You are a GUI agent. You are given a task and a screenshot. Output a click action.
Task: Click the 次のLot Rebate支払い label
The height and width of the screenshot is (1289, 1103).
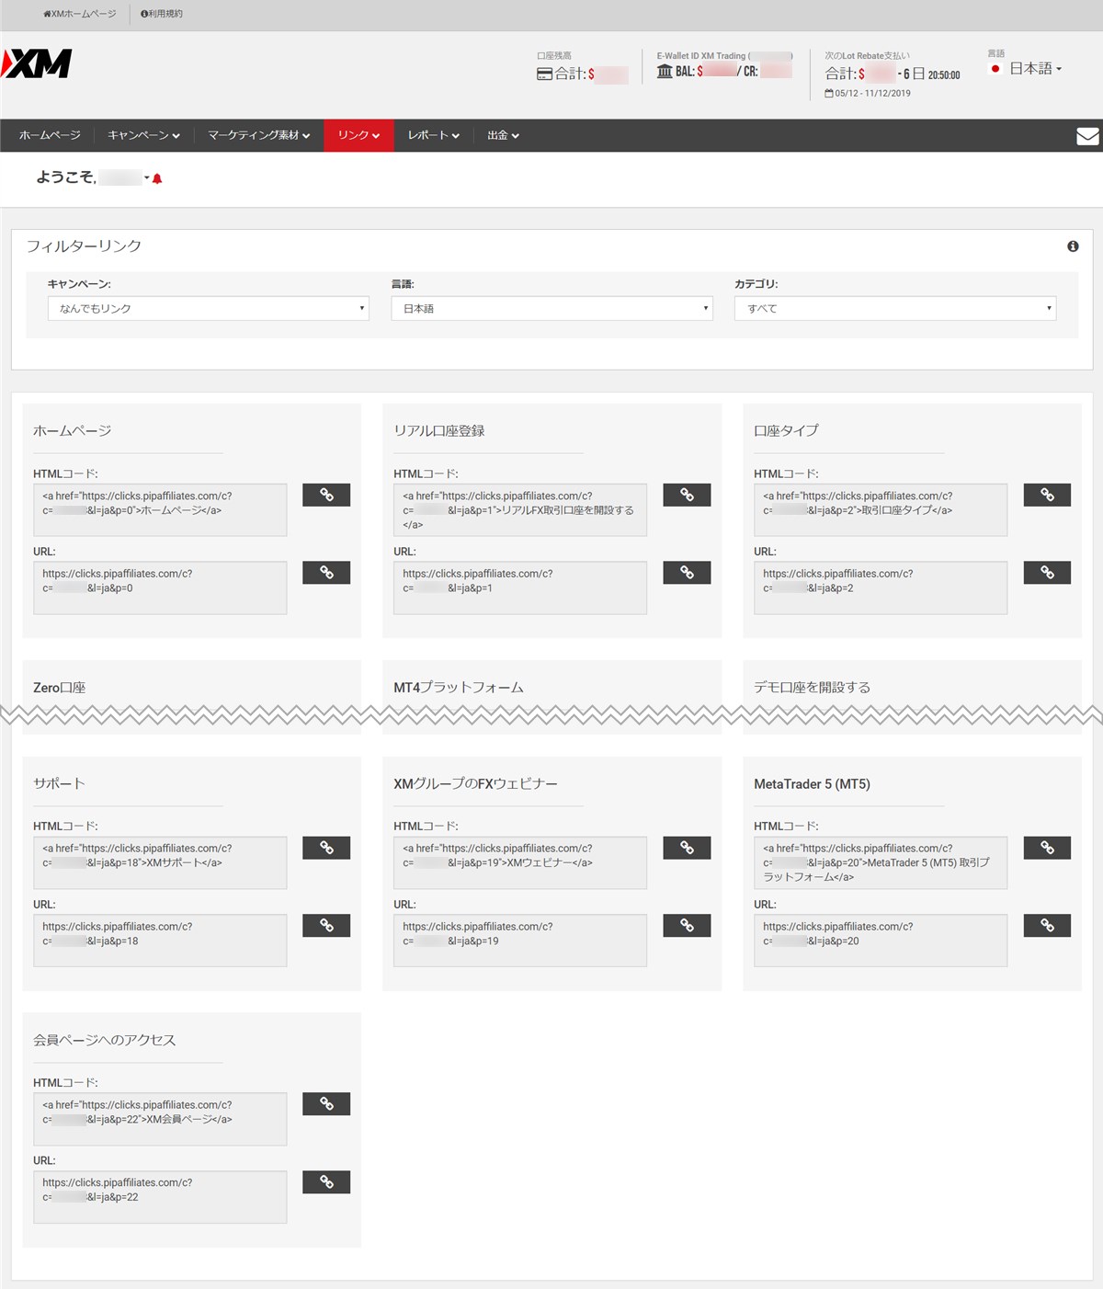click(x=867, y=56)
